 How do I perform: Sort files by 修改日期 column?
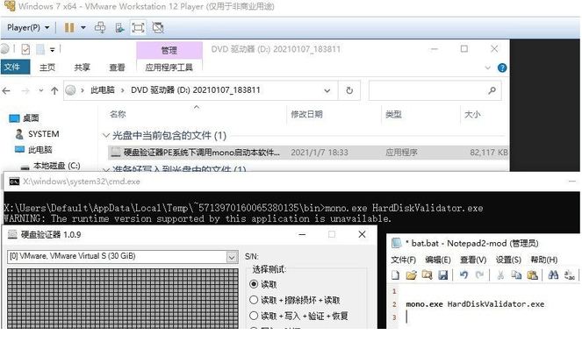(306, 114)
